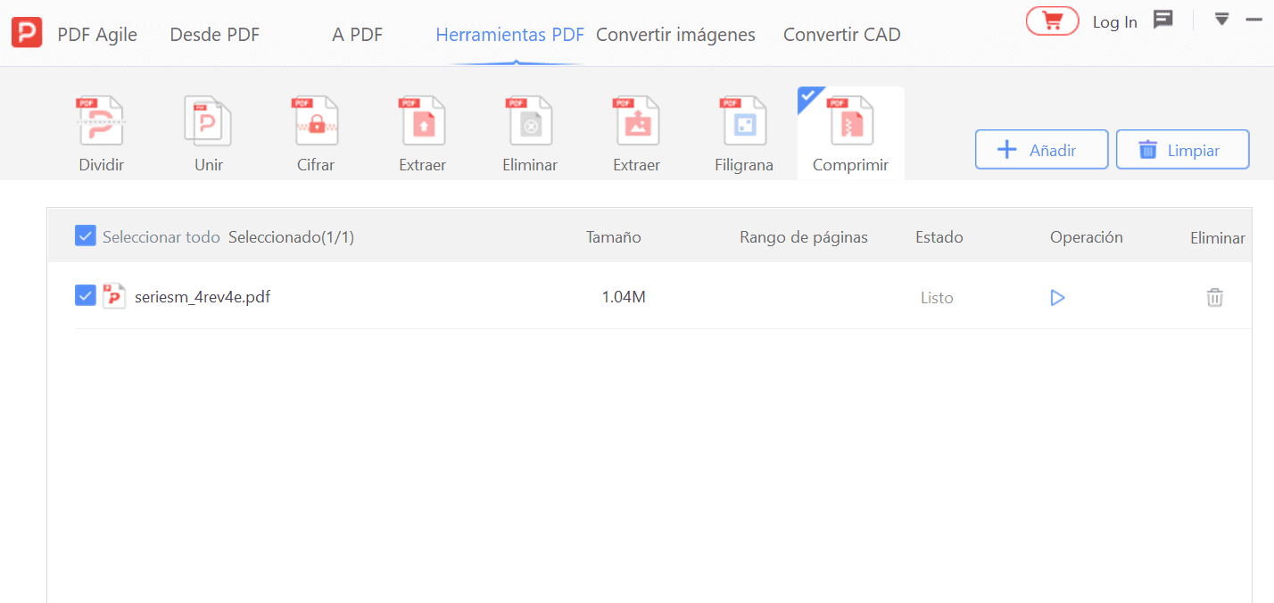Viewport: 1274px width, 603px height.
Task: Select the Dividir (split) tool
Action: 101,132
